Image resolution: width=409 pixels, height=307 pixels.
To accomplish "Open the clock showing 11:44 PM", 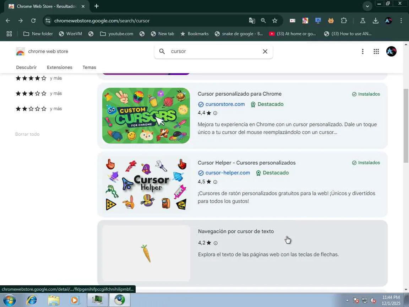I will pos(391,300).
